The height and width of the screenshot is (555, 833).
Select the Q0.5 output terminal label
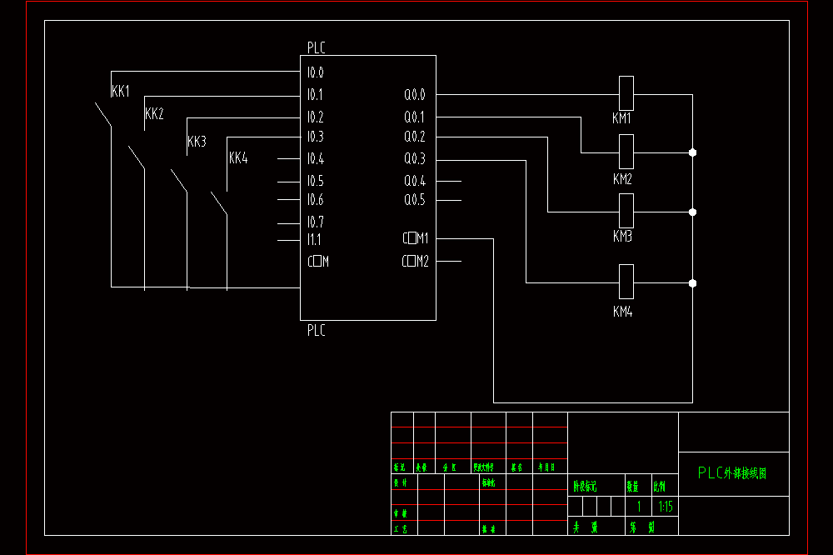coord(415,200)
